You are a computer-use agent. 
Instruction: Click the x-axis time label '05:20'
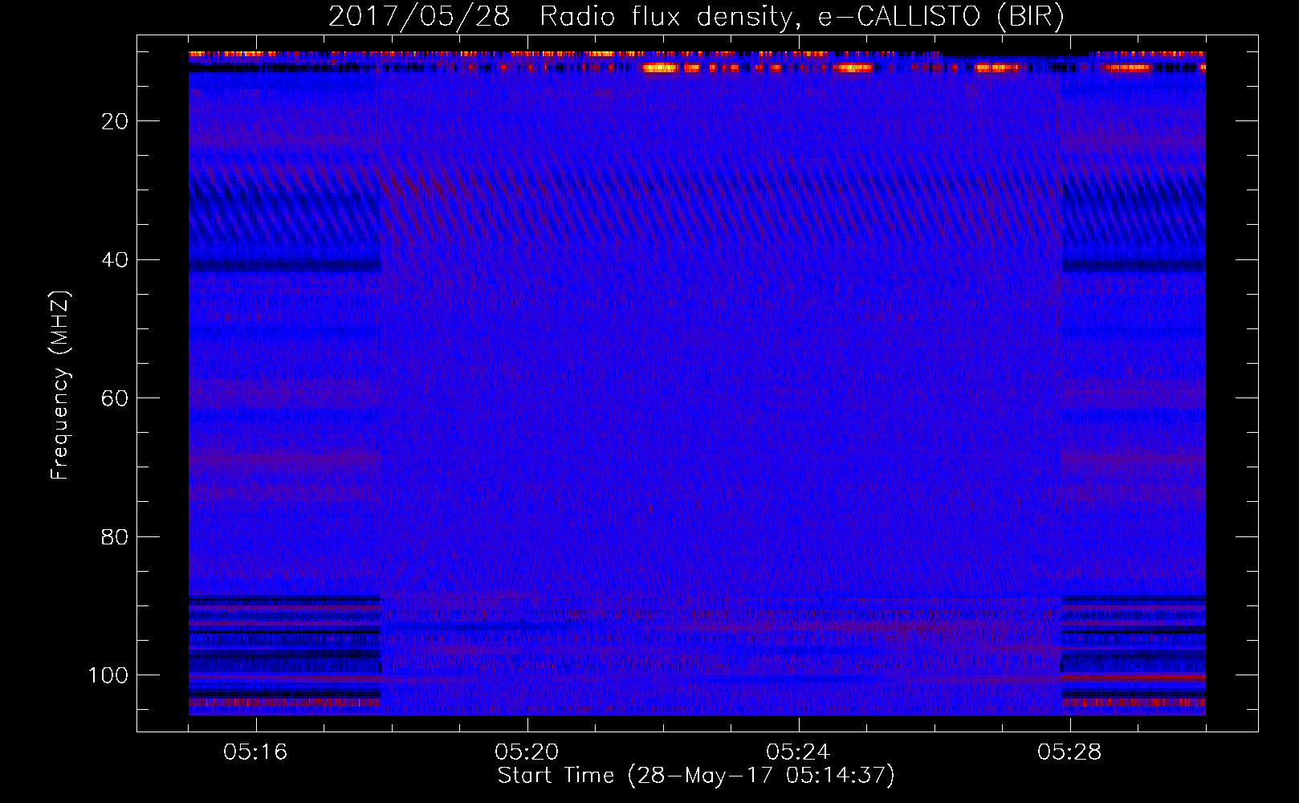(527, 752)
